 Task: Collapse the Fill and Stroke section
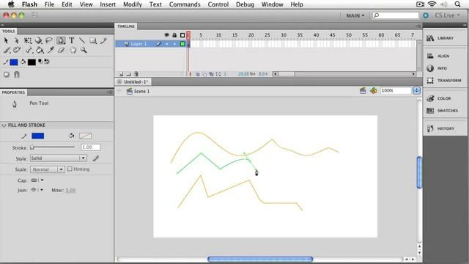[4, 125]
